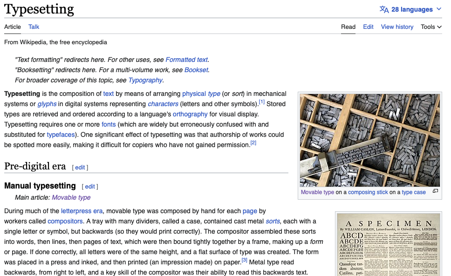Select the Read tab

[348, 27]
